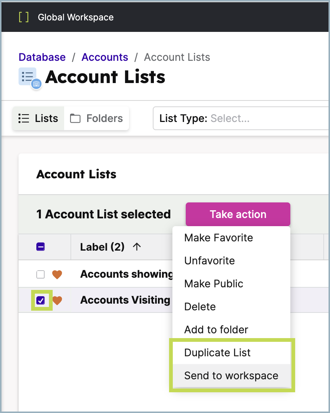Toggle the select-all header checkbox
The height and width of the screenshot is (413, 330).
click(40, 247)
